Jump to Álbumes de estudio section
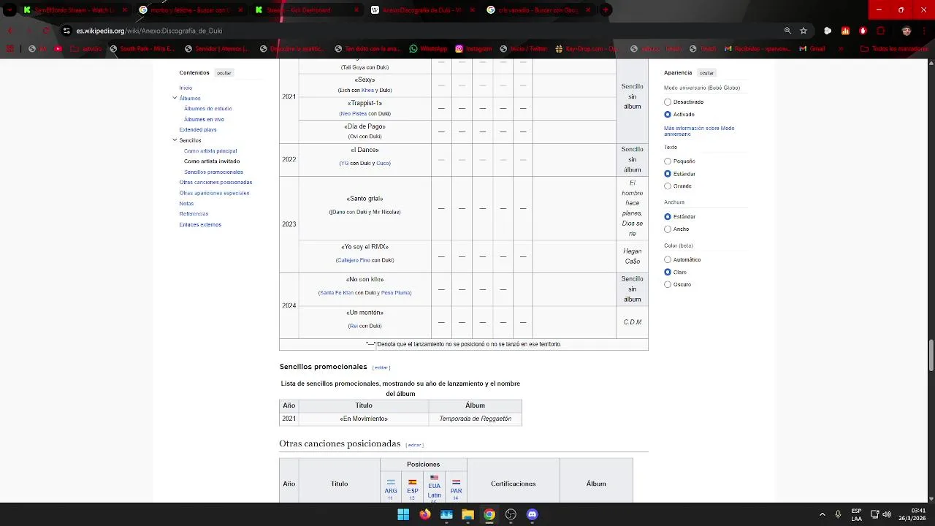This screenshot has height=526, width=935. [x=208, y=109]
